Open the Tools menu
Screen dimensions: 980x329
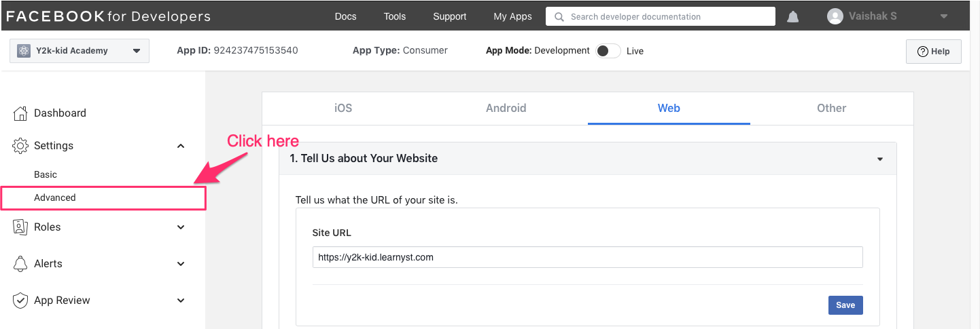[x=394, y=16]
